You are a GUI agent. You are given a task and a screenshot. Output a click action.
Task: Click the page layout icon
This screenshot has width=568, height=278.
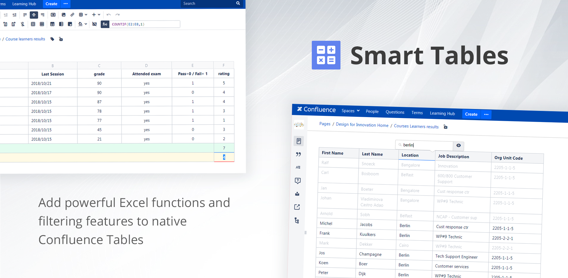[x=53, y=15]
